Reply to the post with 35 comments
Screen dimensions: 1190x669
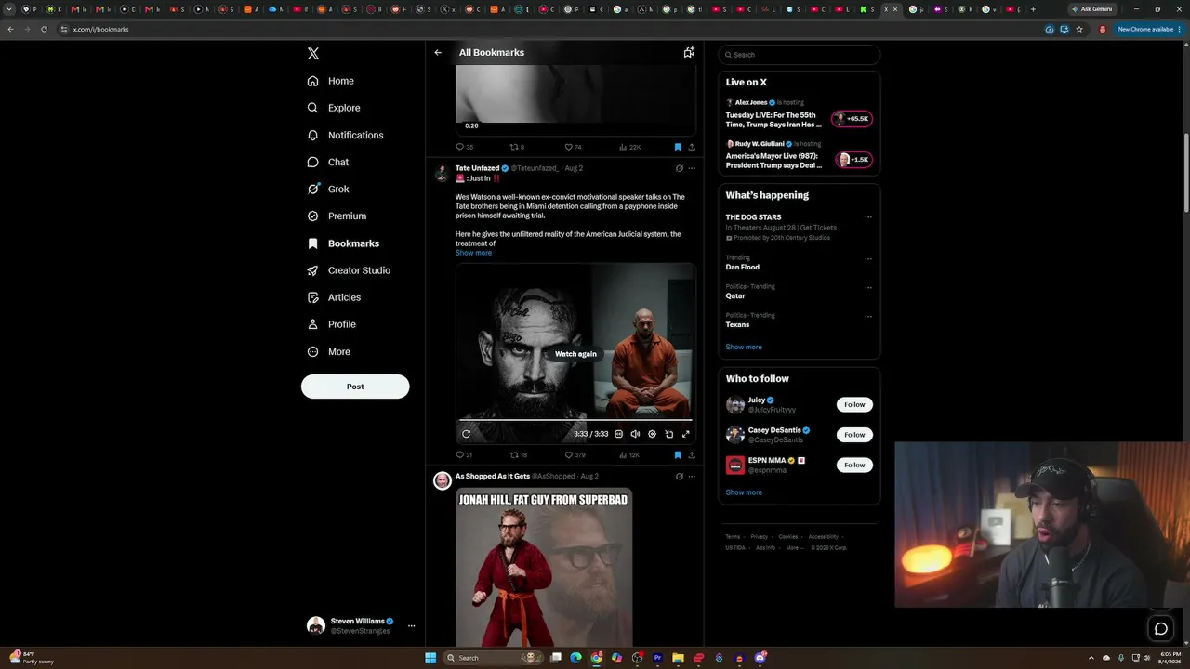coord(464,147)
